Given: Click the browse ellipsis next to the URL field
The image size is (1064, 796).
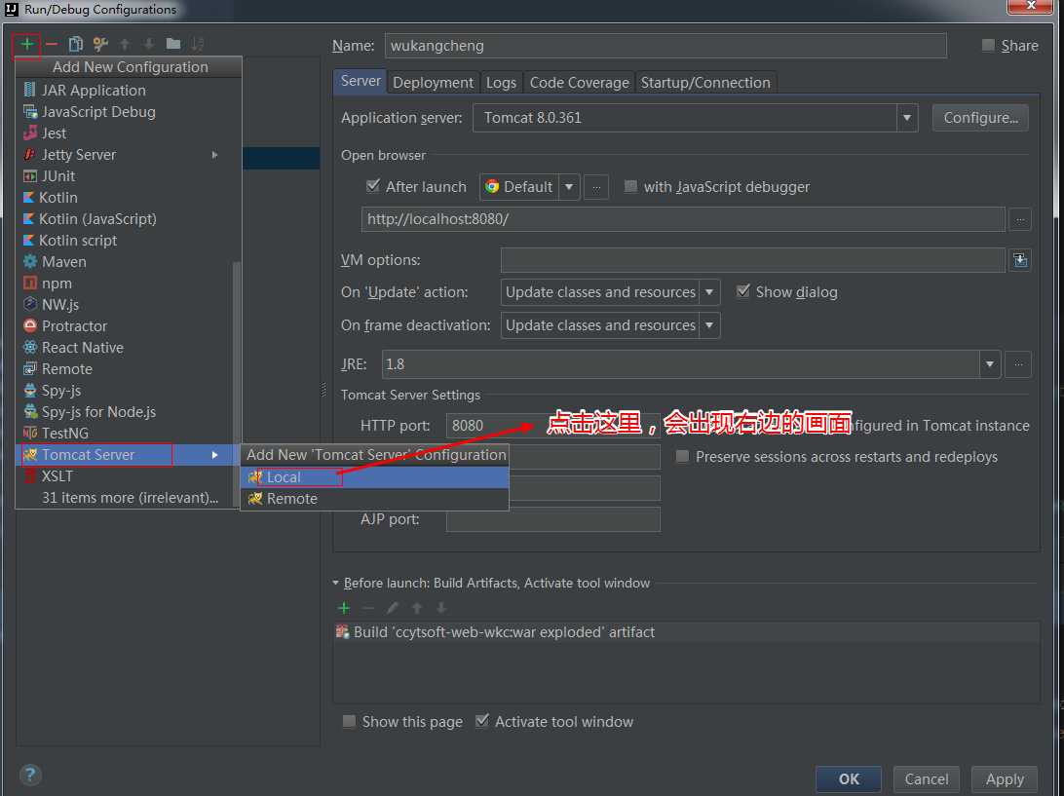Looking at the screenshot, I should 1020,219.
